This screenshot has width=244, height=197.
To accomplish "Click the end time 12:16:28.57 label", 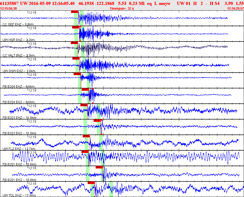I will pos(235,9).
